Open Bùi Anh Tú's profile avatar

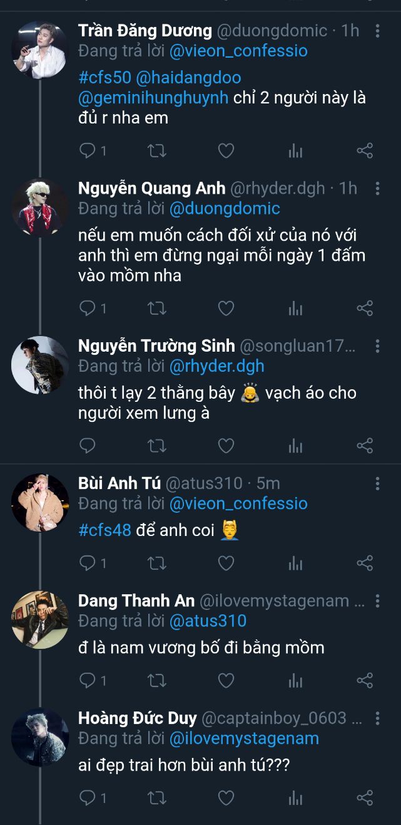40,502
